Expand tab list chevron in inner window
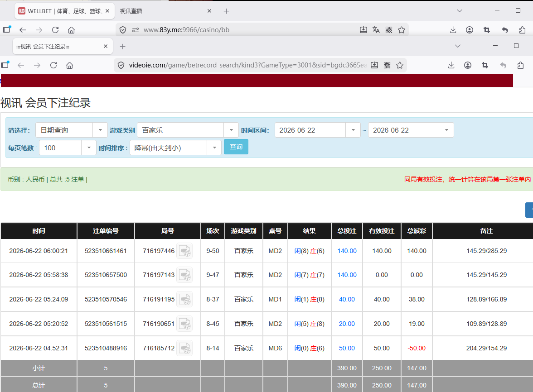Screen dimensions: 533x392 click(x=458, y=46)
